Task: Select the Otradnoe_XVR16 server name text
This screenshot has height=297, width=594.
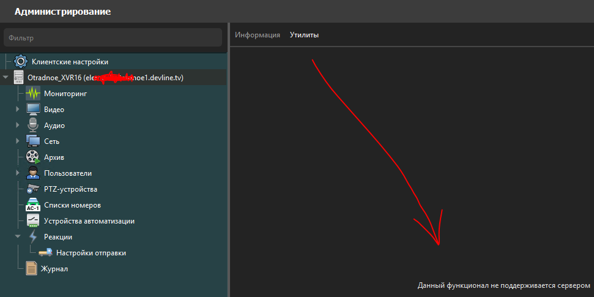Action: [x=106, y=78]
